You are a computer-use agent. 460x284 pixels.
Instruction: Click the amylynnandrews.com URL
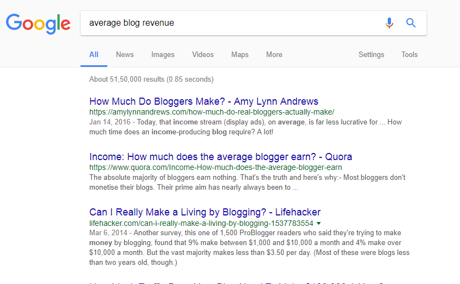pyautogui.click(x=211, y=112)
